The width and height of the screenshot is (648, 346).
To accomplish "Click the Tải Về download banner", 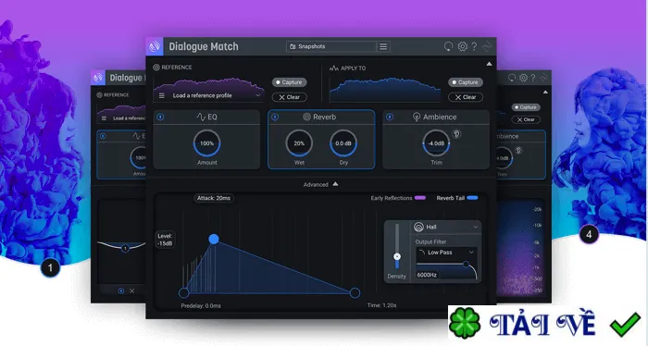I will [548, 324].
